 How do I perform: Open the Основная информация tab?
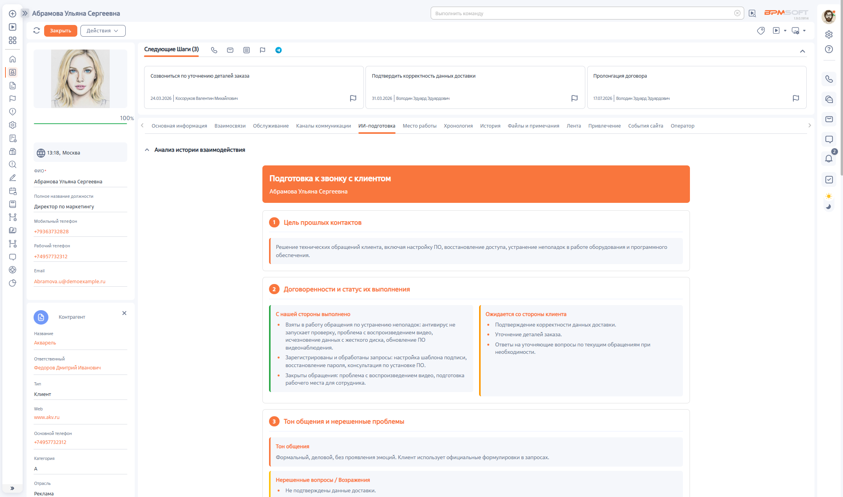(179, 126)
